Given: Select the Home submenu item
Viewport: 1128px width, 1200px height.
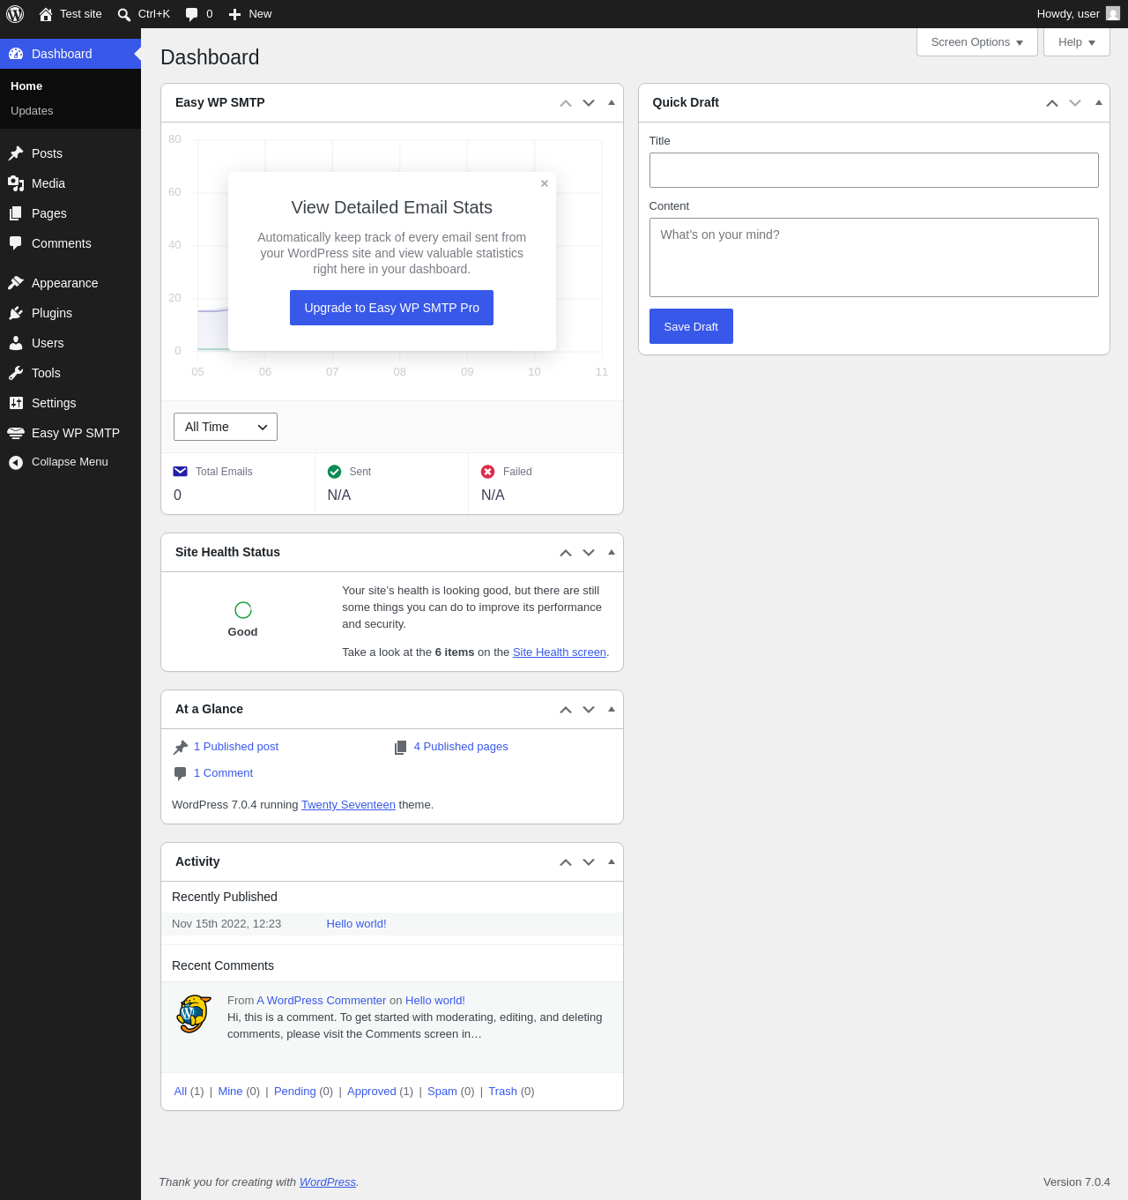Looking at the screenshot, I should point(26,86).
